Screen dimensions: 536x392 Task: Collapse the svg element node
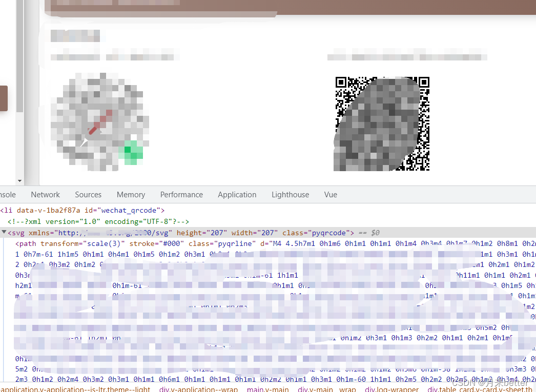click(x=4, y=233)
